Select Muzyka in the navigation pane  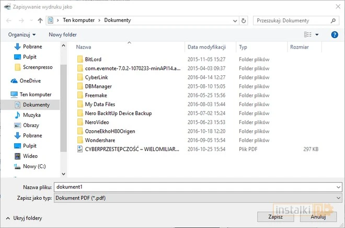[x=31, y=115]
